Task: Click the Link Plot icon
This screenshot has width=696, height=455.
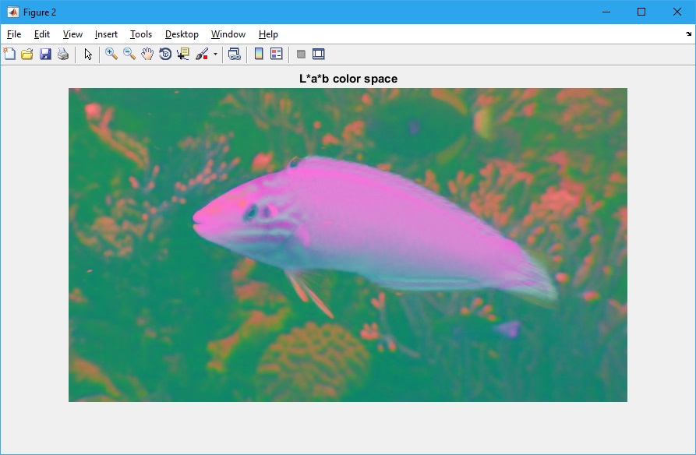Action: coord(234,54)
